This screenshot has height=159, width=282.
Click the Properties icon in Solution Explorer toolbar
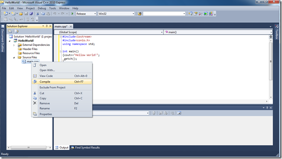[10, 31]
